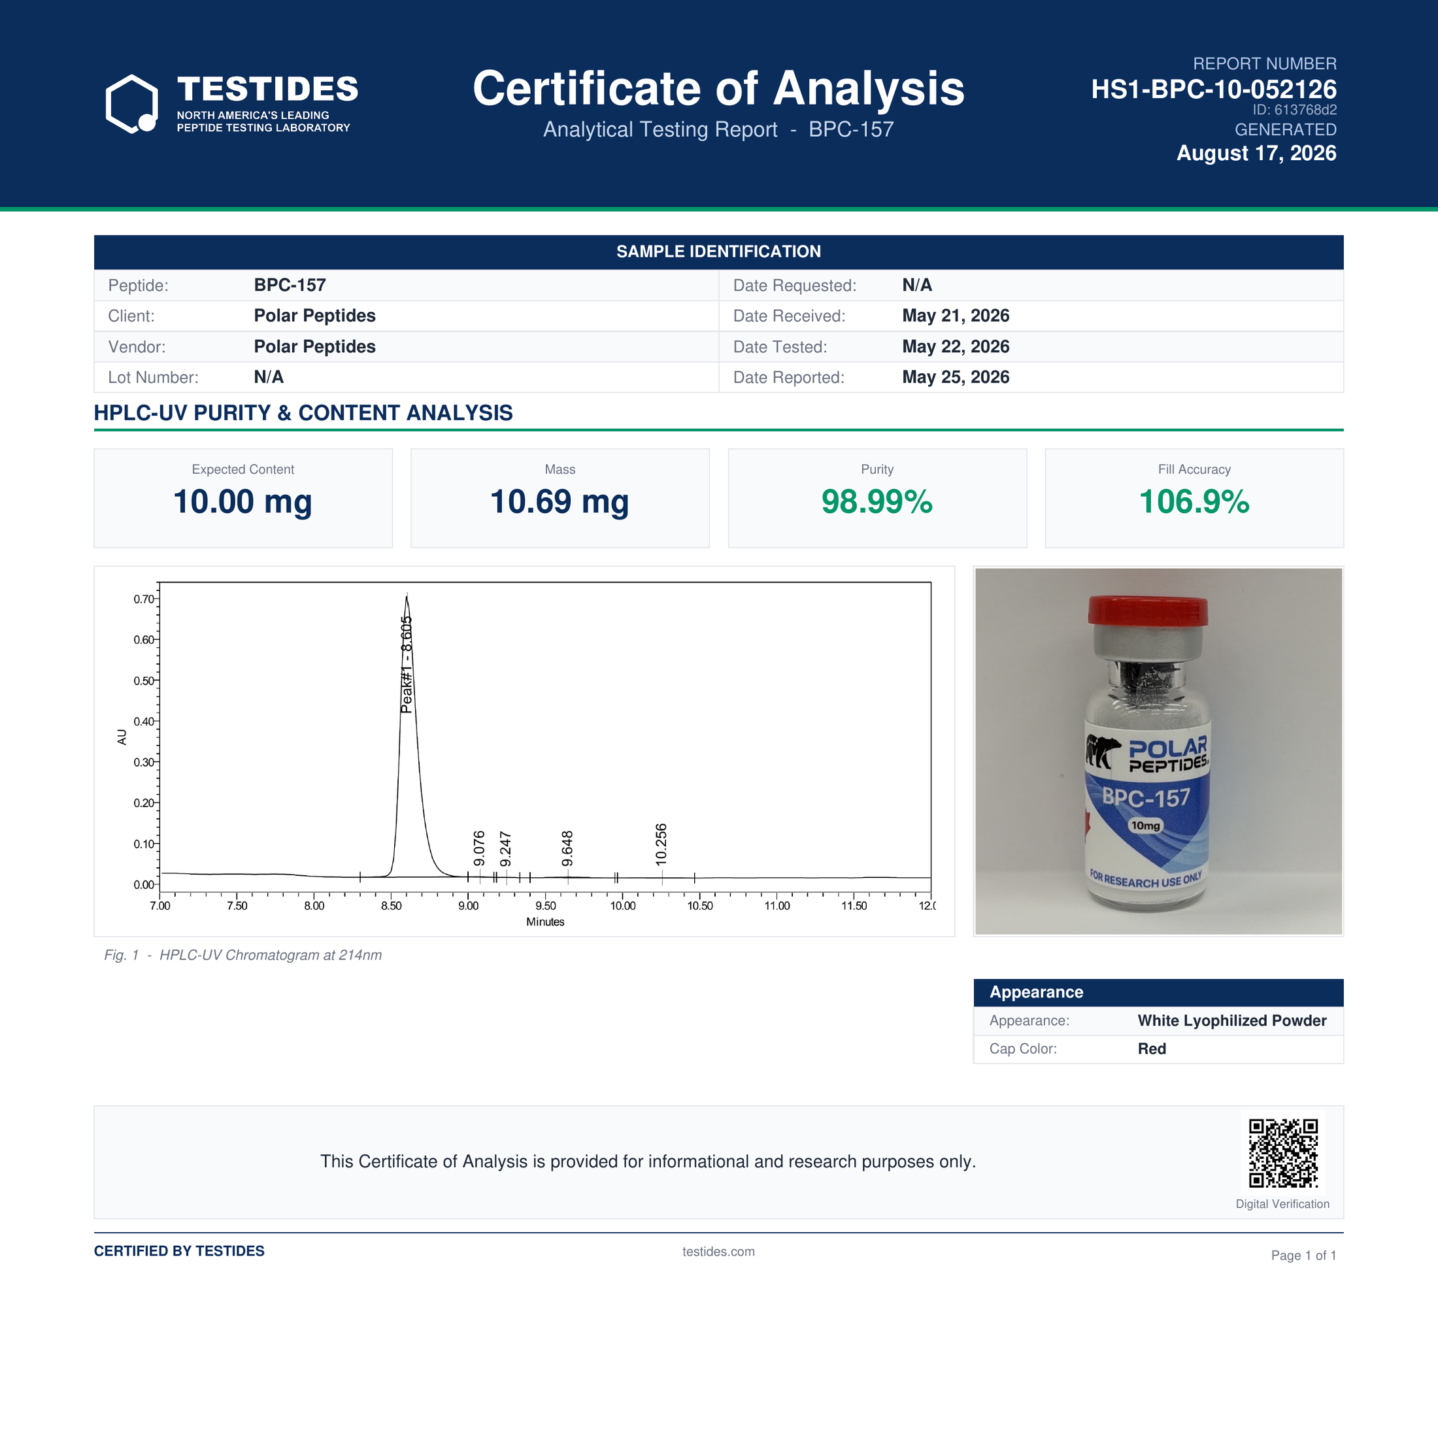Click the CERTIFIED BY TESTIDES footer text

click(179, 1251)
